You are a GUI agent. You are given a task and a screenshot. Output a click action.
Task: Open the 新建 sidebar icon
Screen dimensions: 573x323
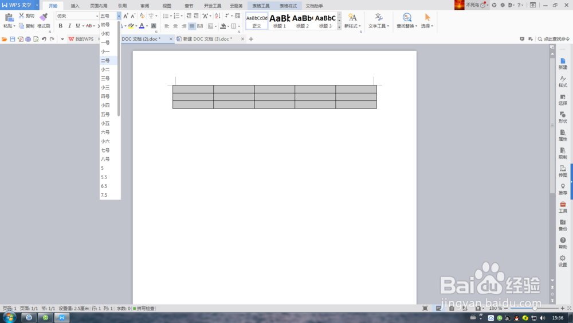tap(563, 64)
